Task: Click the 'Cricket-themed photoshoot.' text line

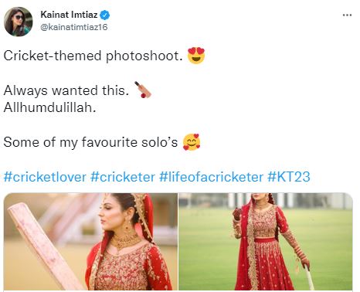Action: pos(93,56)
